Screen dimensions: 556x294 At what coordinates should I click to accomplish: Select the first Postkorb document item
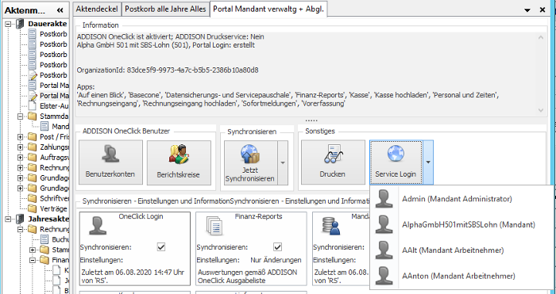[53, 34]
